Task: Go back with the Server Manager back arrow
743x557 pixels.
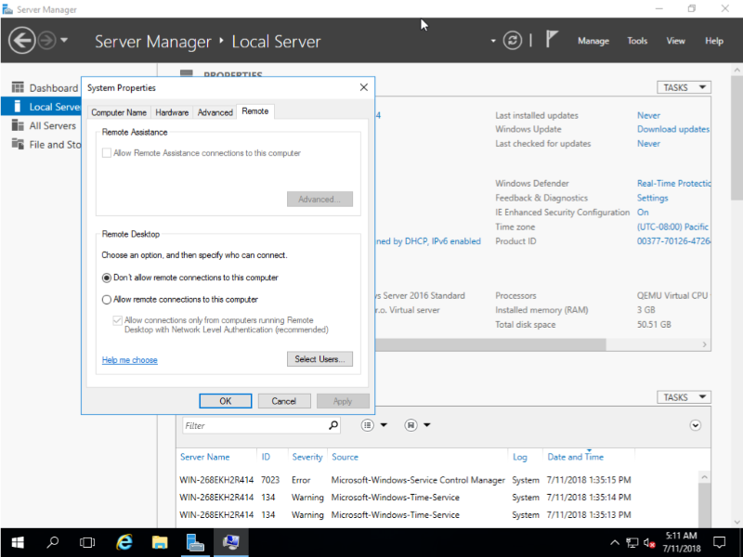Action: pyautogui.click(x=21, y=41)
